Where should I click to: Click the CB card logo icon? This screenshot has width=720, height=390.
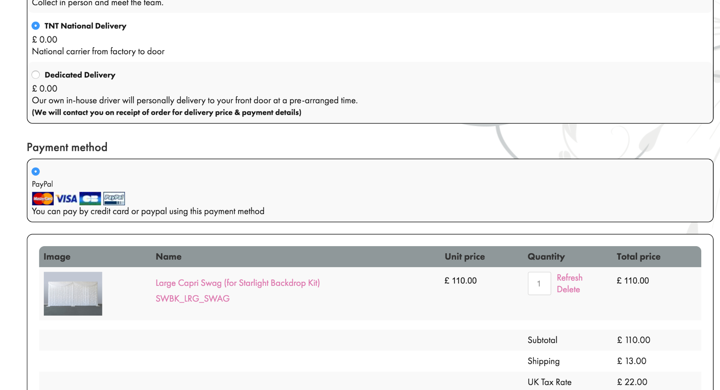[x=90, y=199]
